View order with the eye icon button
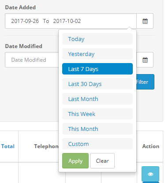Screen dimensions: 165x183 click(150, 174)
